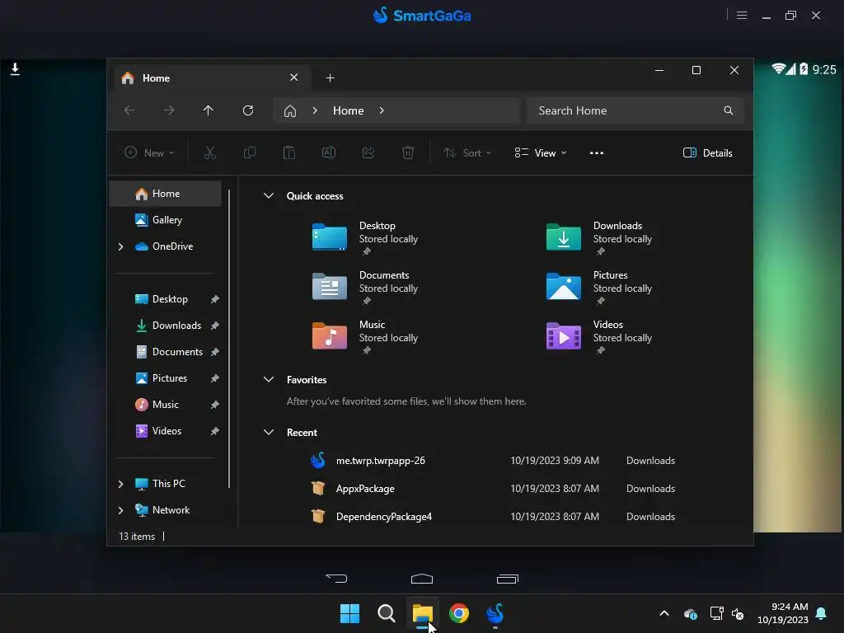Click the pin next to sidebar Music

[x=215, y=404]
